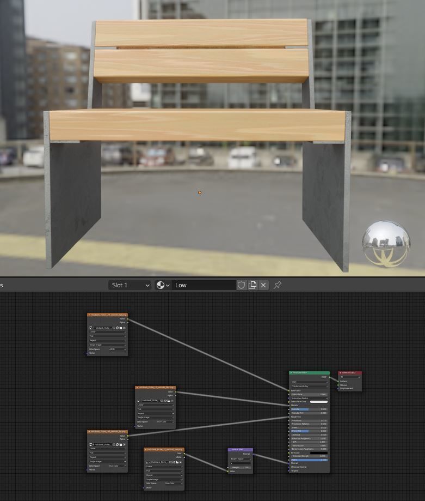Collapse the Principled BSDF node header
Screen dimensions: 425x501
(291, 373)
